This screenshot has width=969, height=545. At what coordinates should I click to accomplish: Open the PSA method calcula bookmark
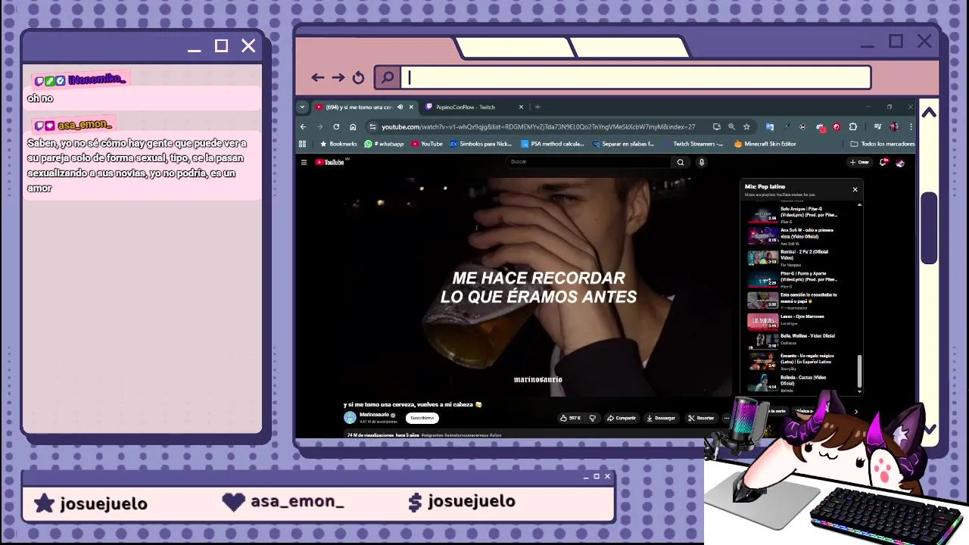click(553, 144)
